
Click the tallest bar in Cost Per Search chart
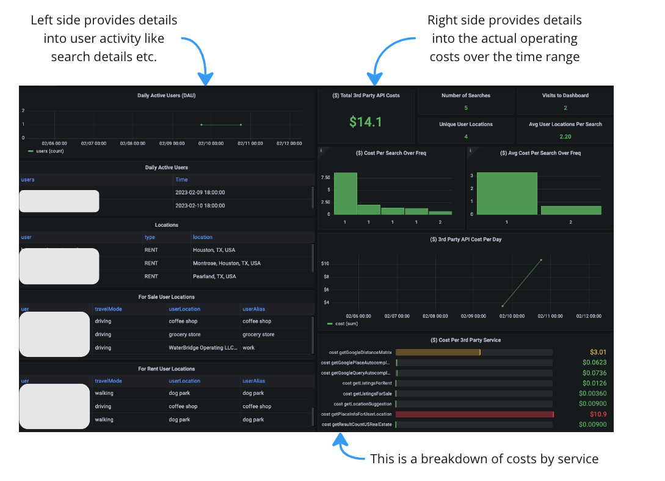click(345, 193)
